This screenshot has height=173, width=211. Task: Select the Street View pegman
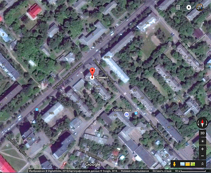click(175, 164)
